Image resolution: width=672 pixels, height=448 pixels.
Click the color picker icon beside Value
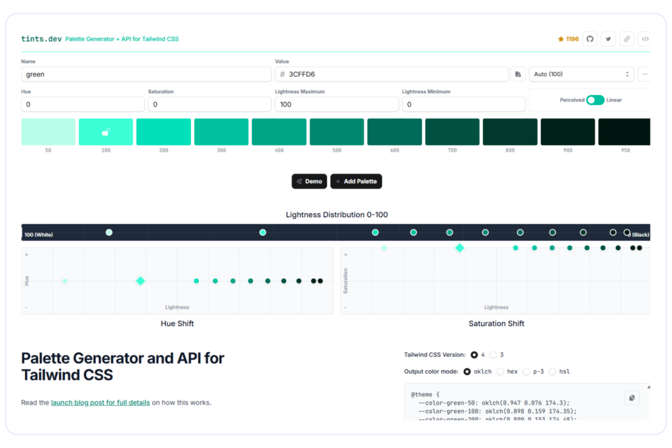tap(518, 74)
